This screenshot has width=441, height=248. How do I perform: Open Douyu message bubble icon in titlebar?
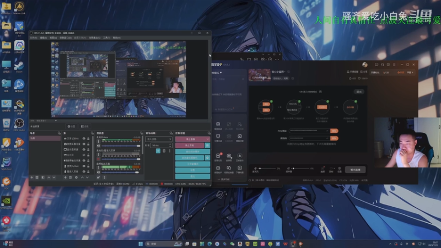click(377, 64)
